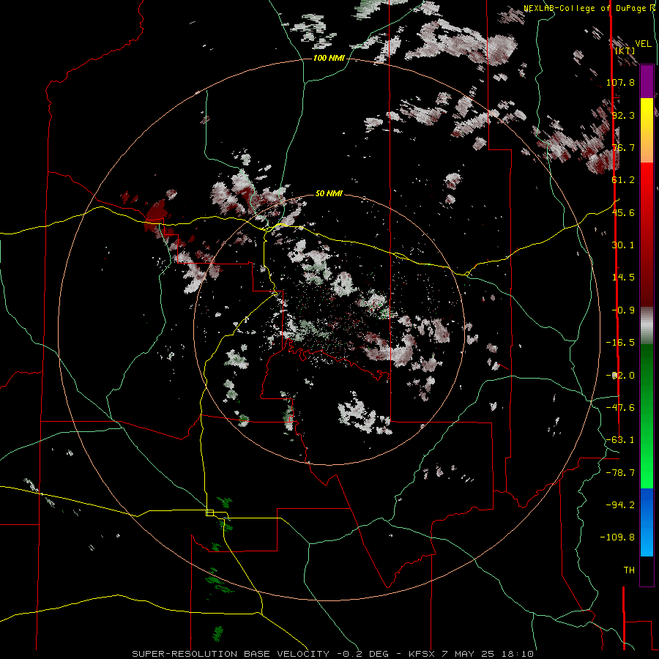Screen dimensions: 659x659
Task: Click the -94.2 value on velocity scale
Action: click(620, 505)
